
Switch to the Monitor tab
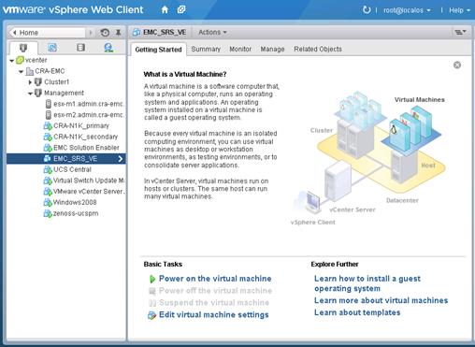(x=240, y=49)
